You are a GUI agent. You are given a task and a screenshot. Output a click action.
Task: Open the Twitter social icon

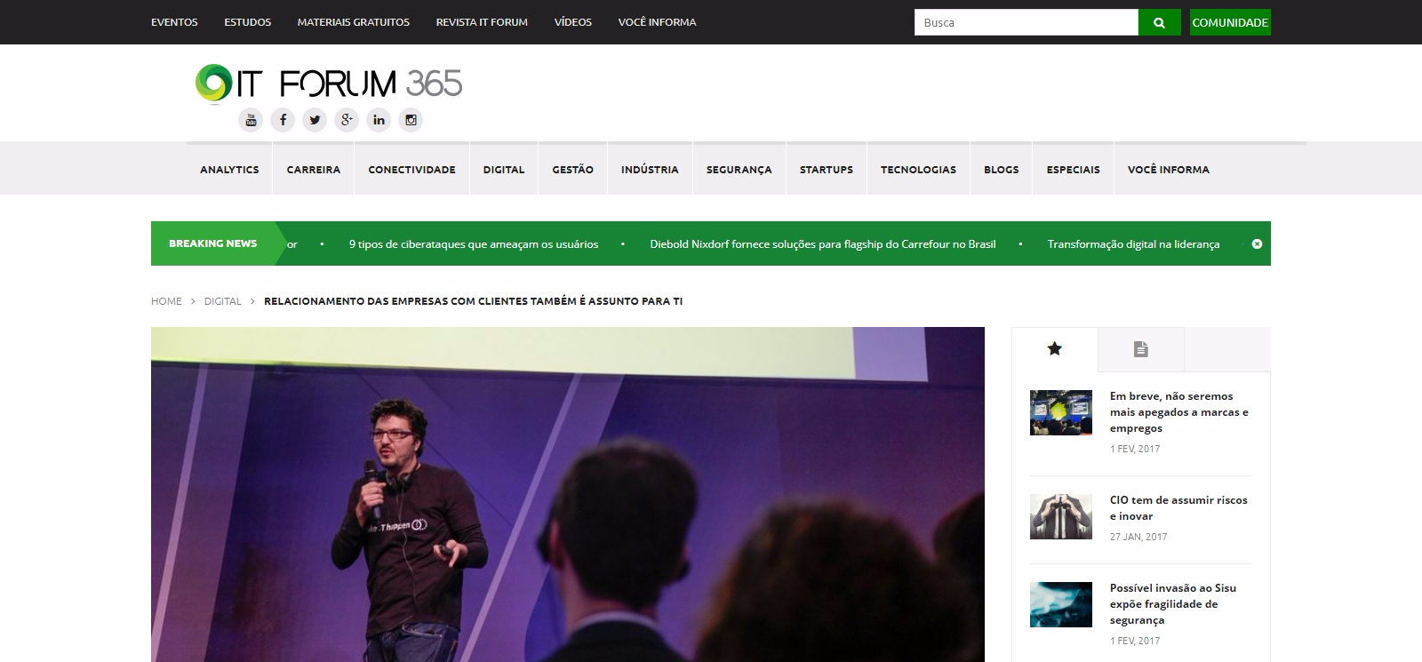click(x=315, y=120)
